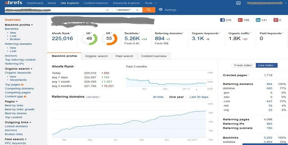Go to Dashboard in top navigation
Image resolution: width=288 pixels, height=145 pixels.
(35, 3)
